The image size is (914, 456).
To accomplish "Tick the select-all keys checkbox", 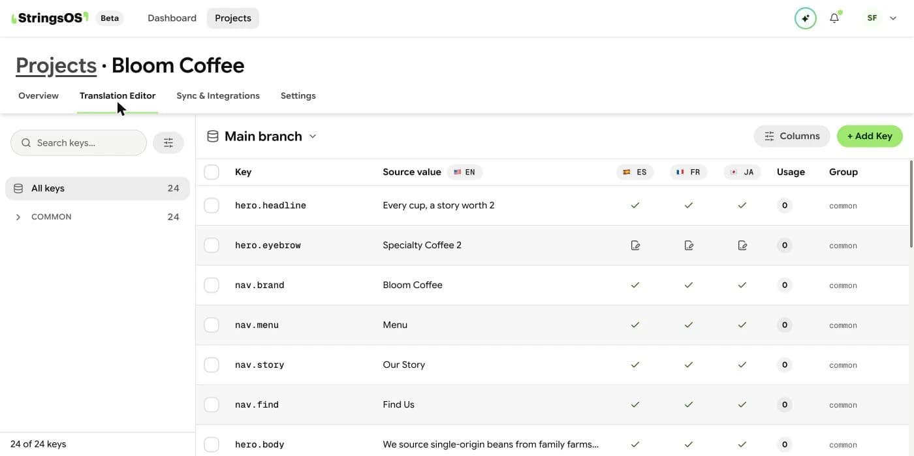I will [212, 172].
